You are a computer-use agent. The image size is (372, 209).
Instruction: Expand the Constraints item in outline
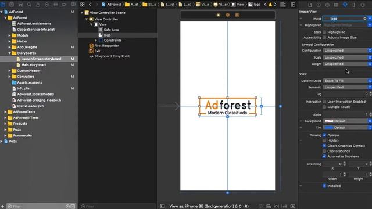tap(96, 41)
